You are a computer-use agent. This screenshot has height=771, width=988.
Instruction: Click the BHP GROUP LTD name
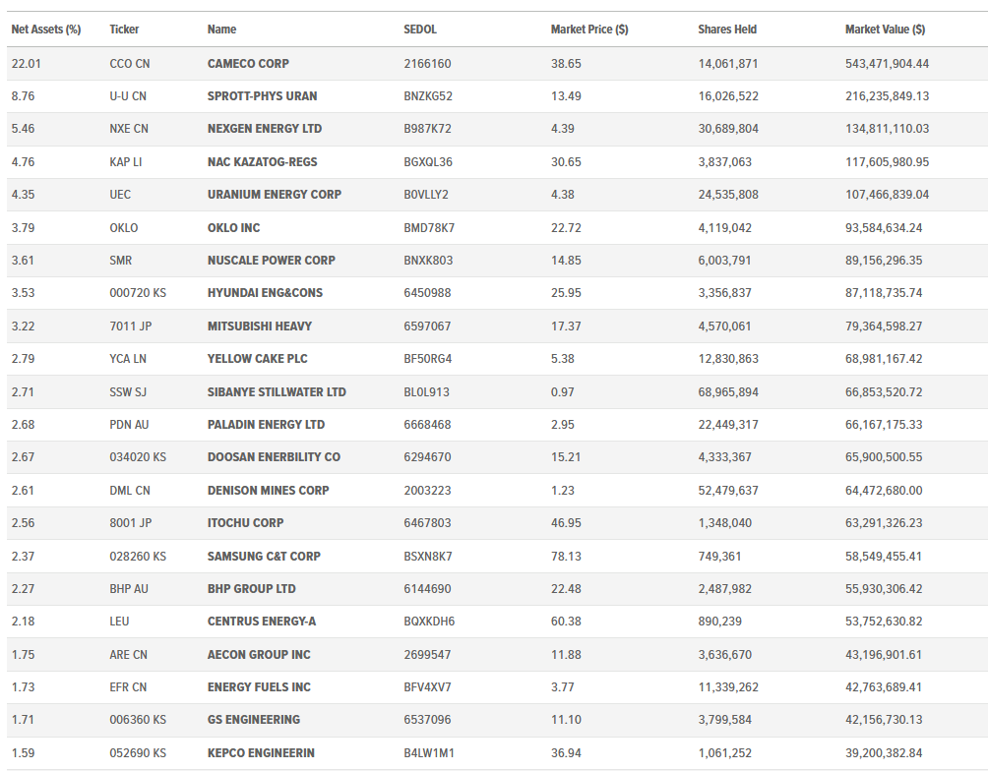[x=251, y=589]
